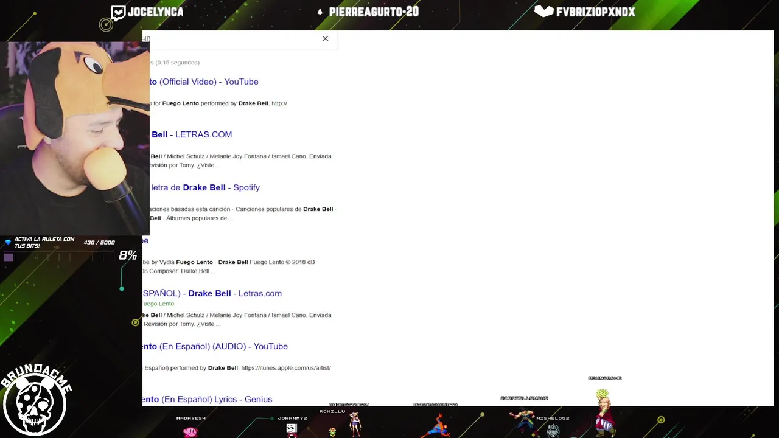Click the '(0.15 segundos)' result stats text
Screen dimensions: 779x438
(177, 63)
